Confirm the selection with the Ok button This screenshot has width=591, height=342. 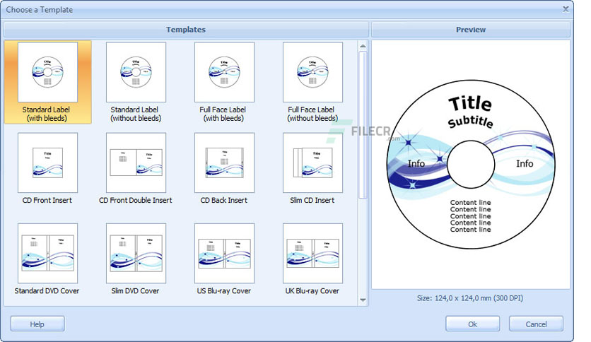point(472,324)
